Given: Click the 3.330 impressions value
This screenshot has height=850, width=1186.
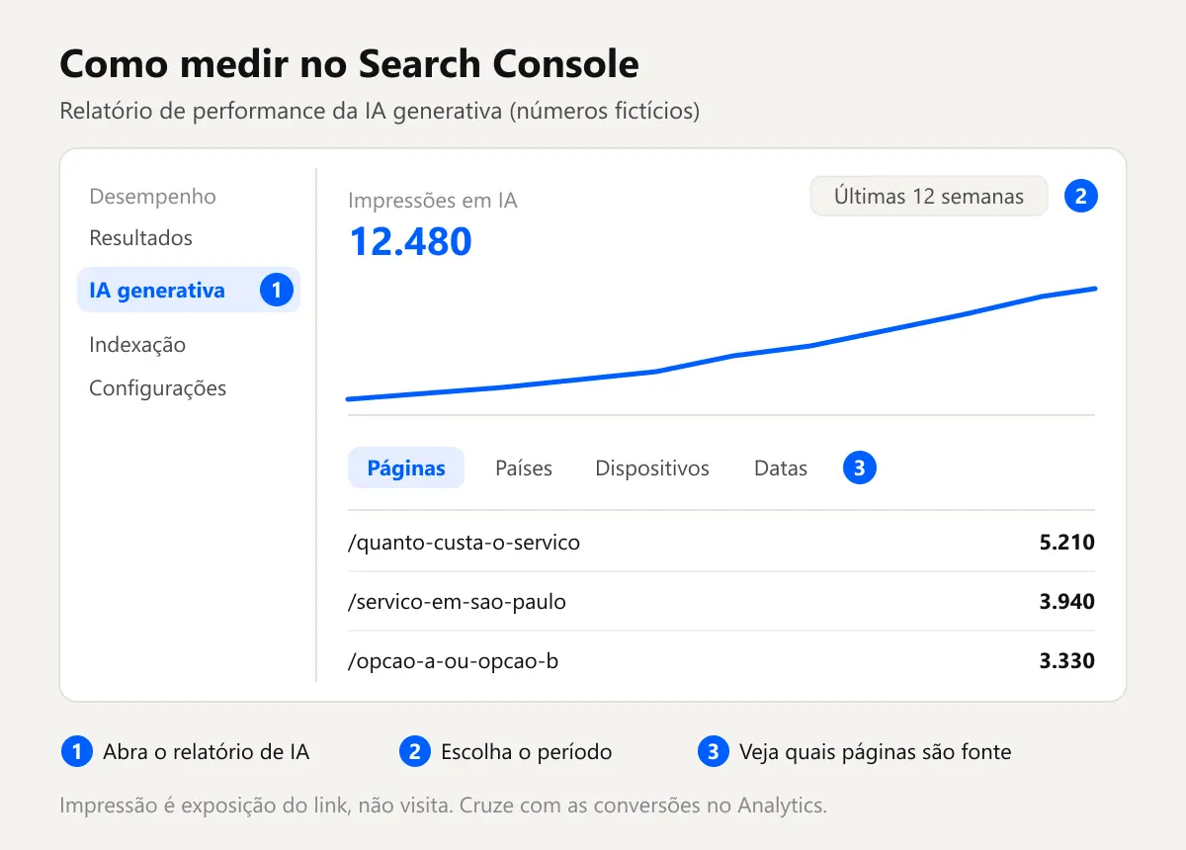Looking at the screenshot, I should click(1066, 660).
